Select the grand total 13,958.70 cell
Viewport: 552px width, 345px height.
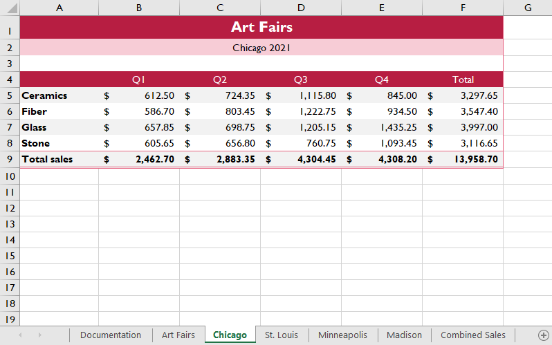[463, 159]
